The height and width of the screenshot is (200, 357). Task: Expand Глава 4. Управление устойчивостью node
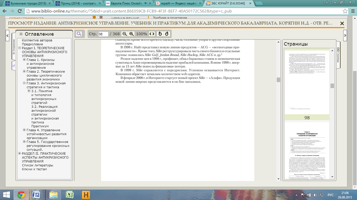tap(24, 130)
